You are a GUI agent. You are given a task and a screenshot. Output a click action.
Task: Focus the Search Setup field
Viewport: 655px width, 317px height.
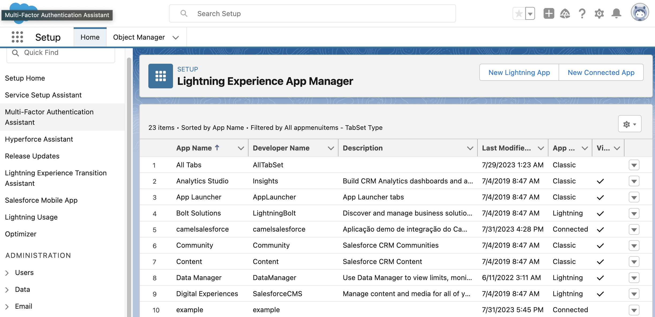point(312,14)
